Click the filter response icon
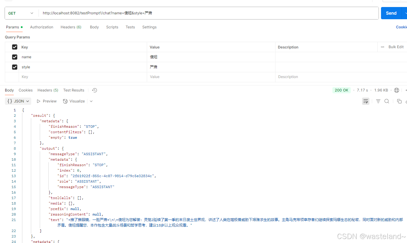 [378, 101]
